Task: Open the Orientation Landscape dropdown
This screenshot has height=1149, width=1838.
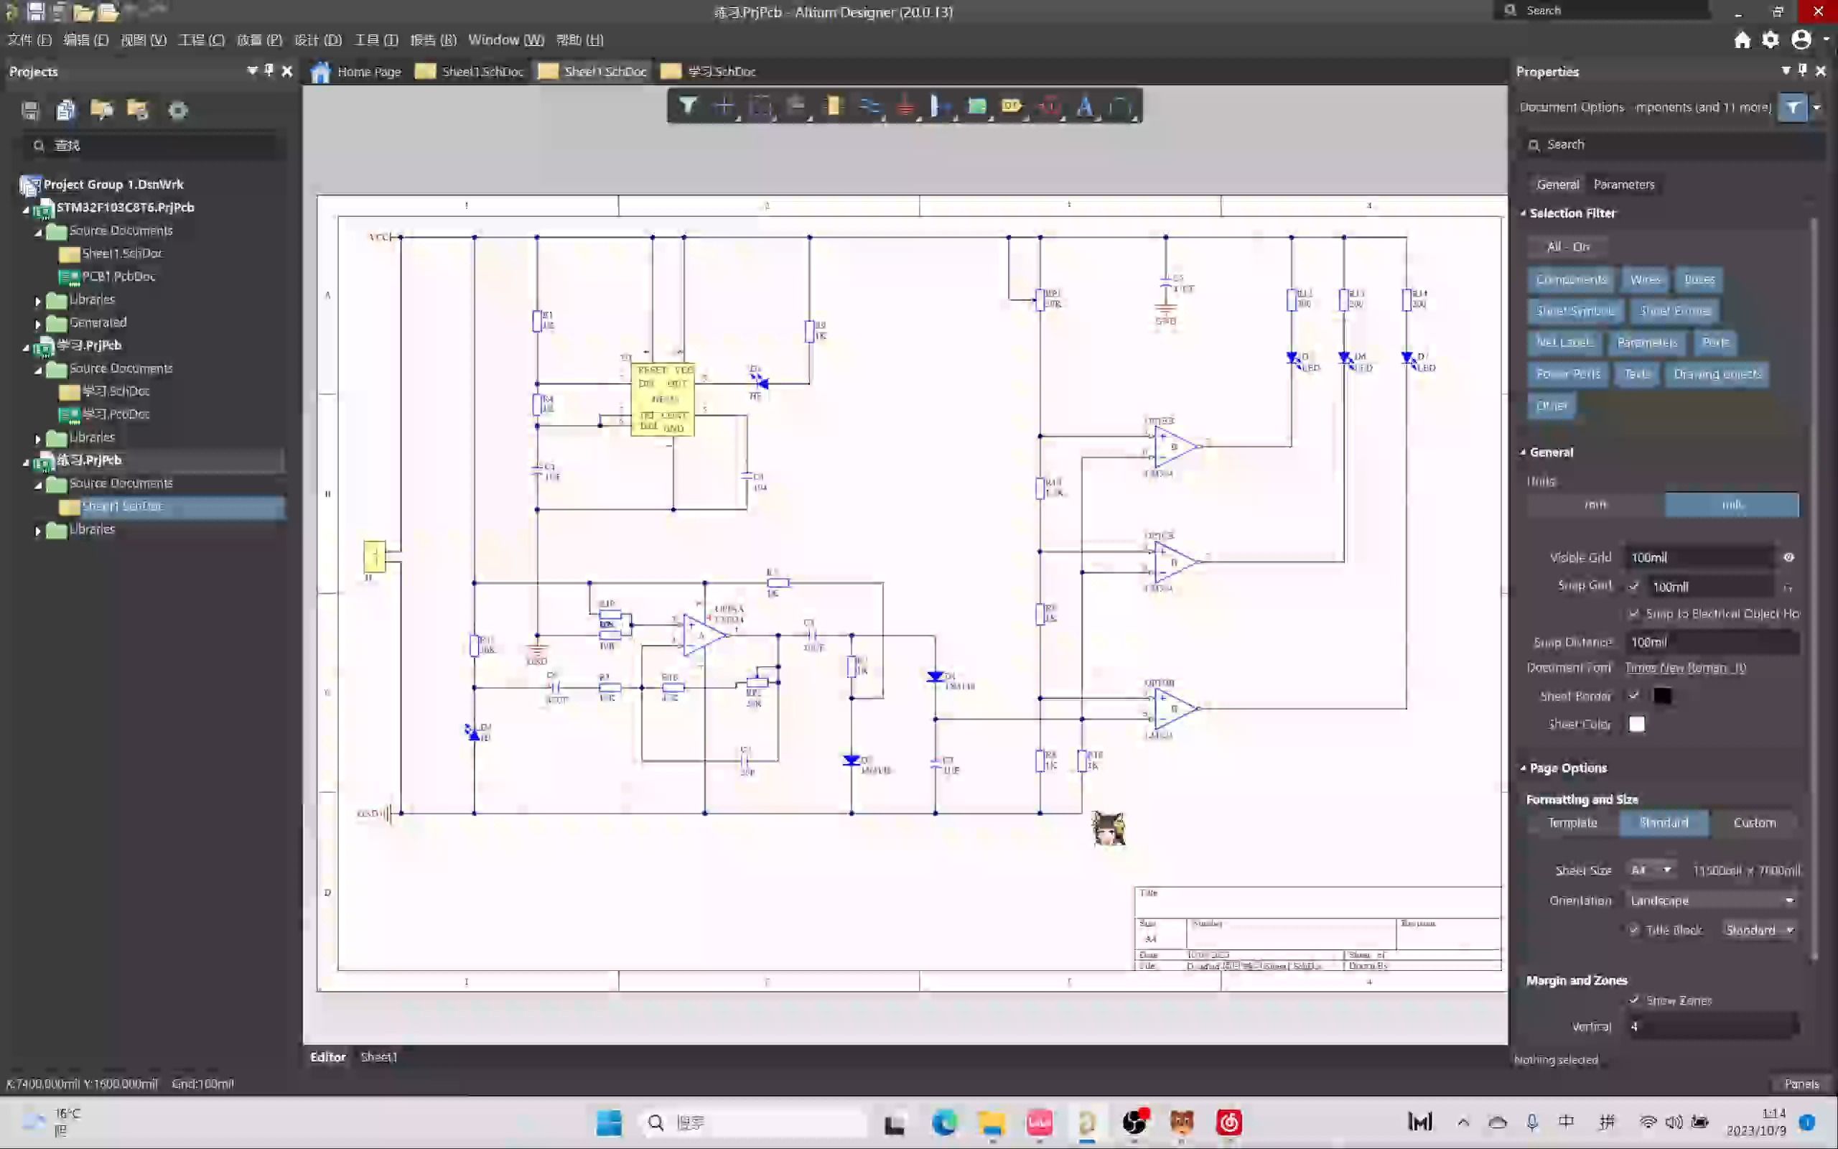Action: tap(1712, 901)
